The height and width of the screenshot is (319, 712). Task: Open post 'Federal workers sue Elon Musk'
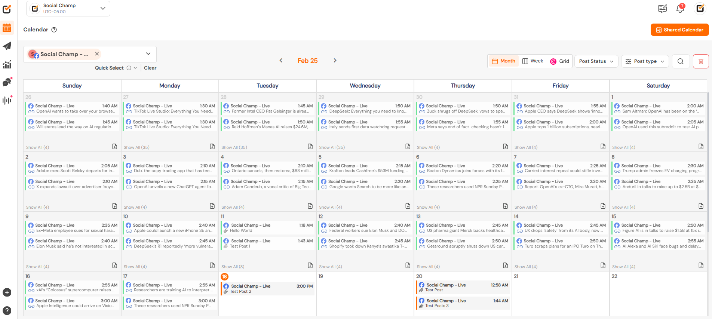pyautogui.click(x=365, y=228)
